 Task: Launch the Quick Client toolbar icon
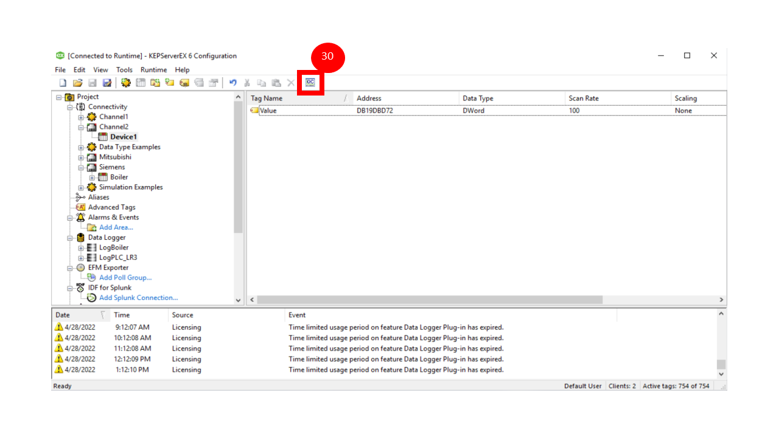click(x=310, y=83)
